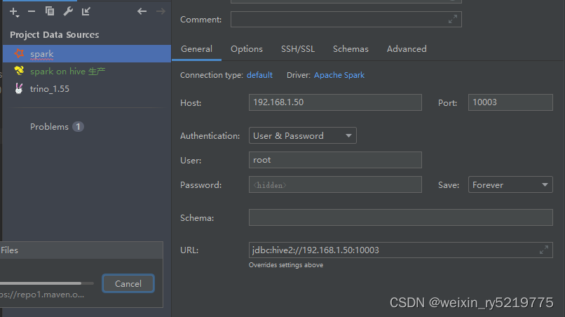The image size is (565, 317).
Task: Focus the Port input field
Action: pyautogui.click(x=510, y=102)
